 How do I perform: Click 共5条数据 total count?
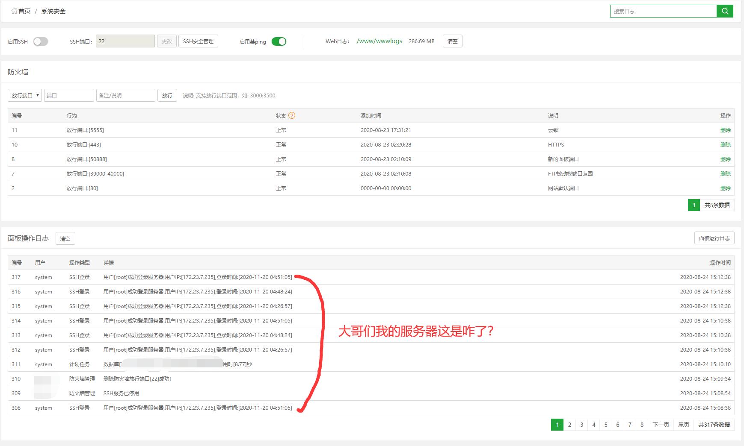pyautogui.click(x=717, y=205)
